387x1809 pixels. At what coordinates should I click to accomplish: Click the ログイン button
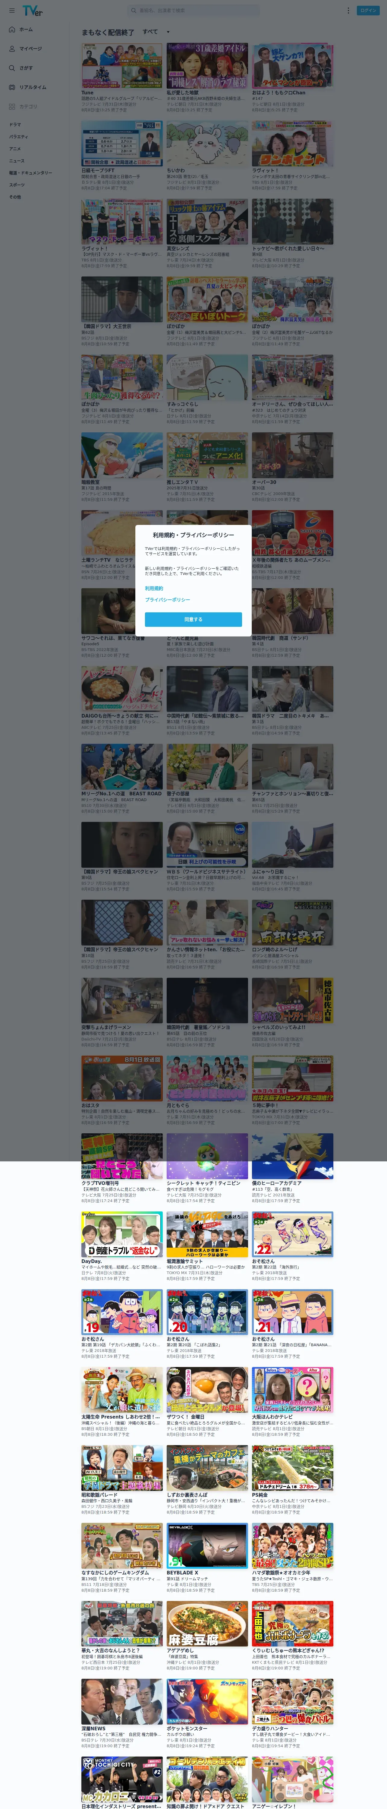pos(369,11)
